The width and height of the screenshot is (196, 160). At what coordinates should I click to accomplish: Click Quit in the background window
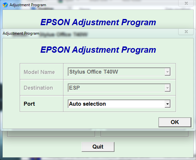(98, 147)
